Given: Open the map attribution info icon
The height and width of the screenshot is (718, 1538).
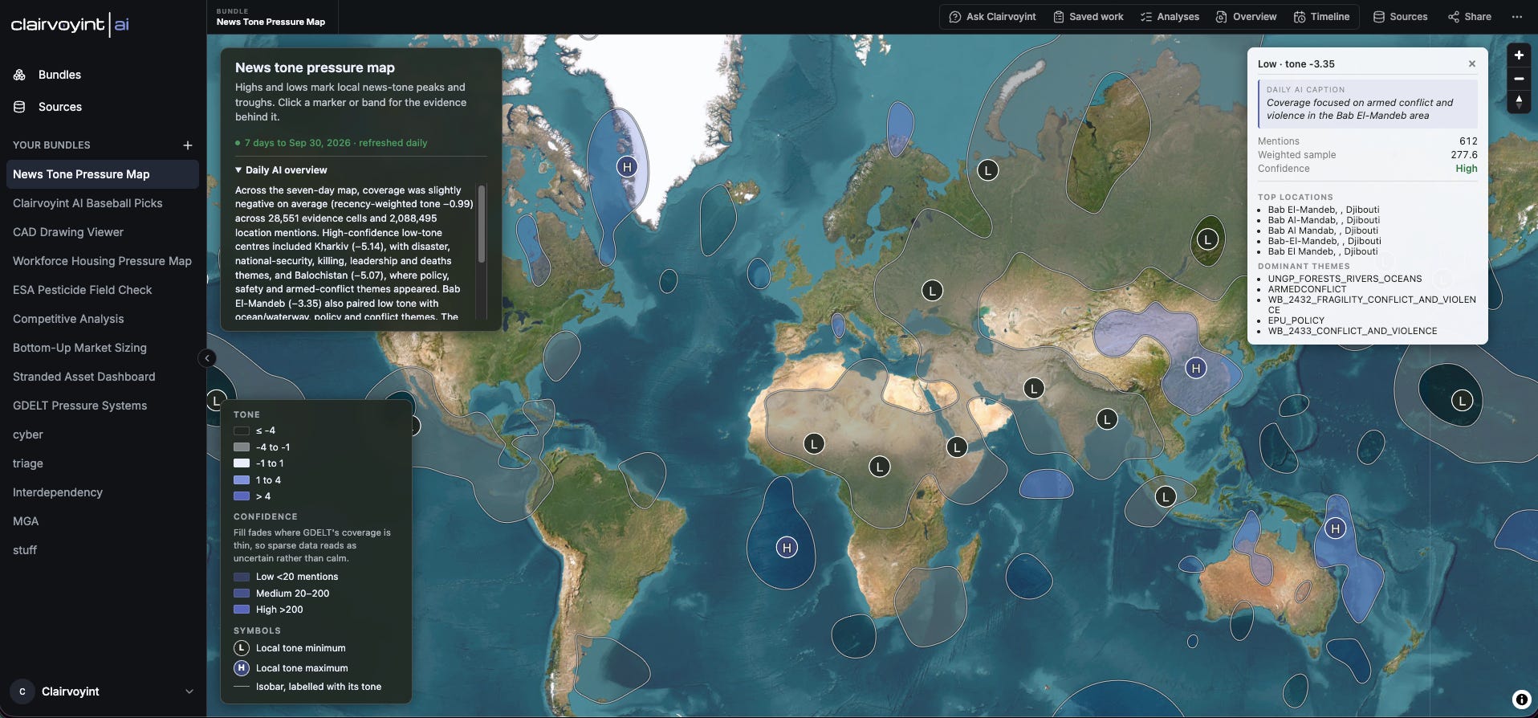Looking at the screenshot, I should point(1521,700).
